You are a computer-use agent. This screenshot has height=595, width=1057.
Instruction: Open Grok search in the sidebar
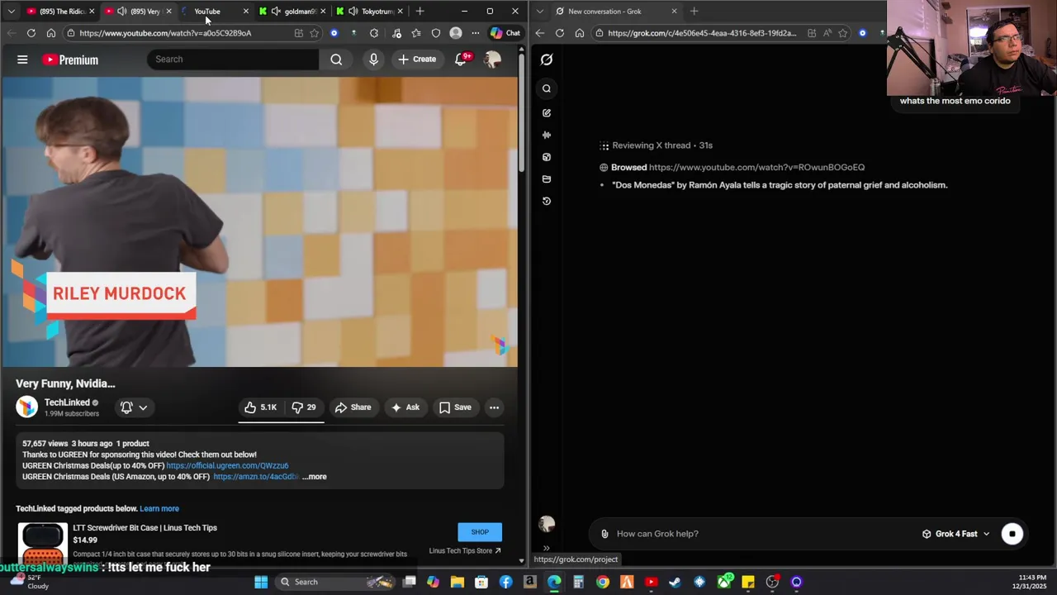(x=547, y=88)
